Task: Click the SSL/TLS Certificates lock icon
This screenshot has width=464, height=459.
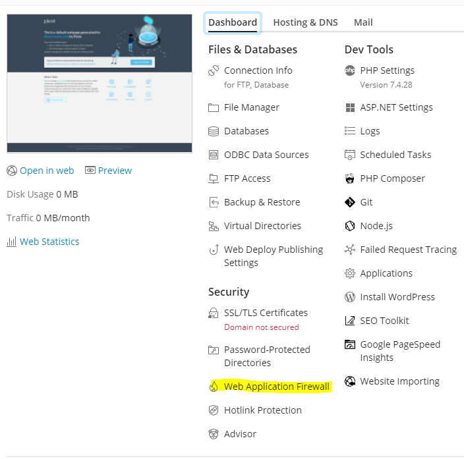Action: 214,313
